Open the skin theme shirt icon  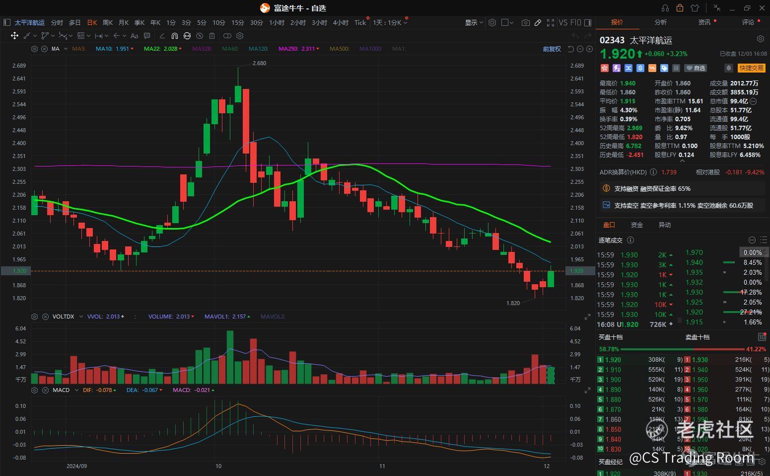coord(695,8)
